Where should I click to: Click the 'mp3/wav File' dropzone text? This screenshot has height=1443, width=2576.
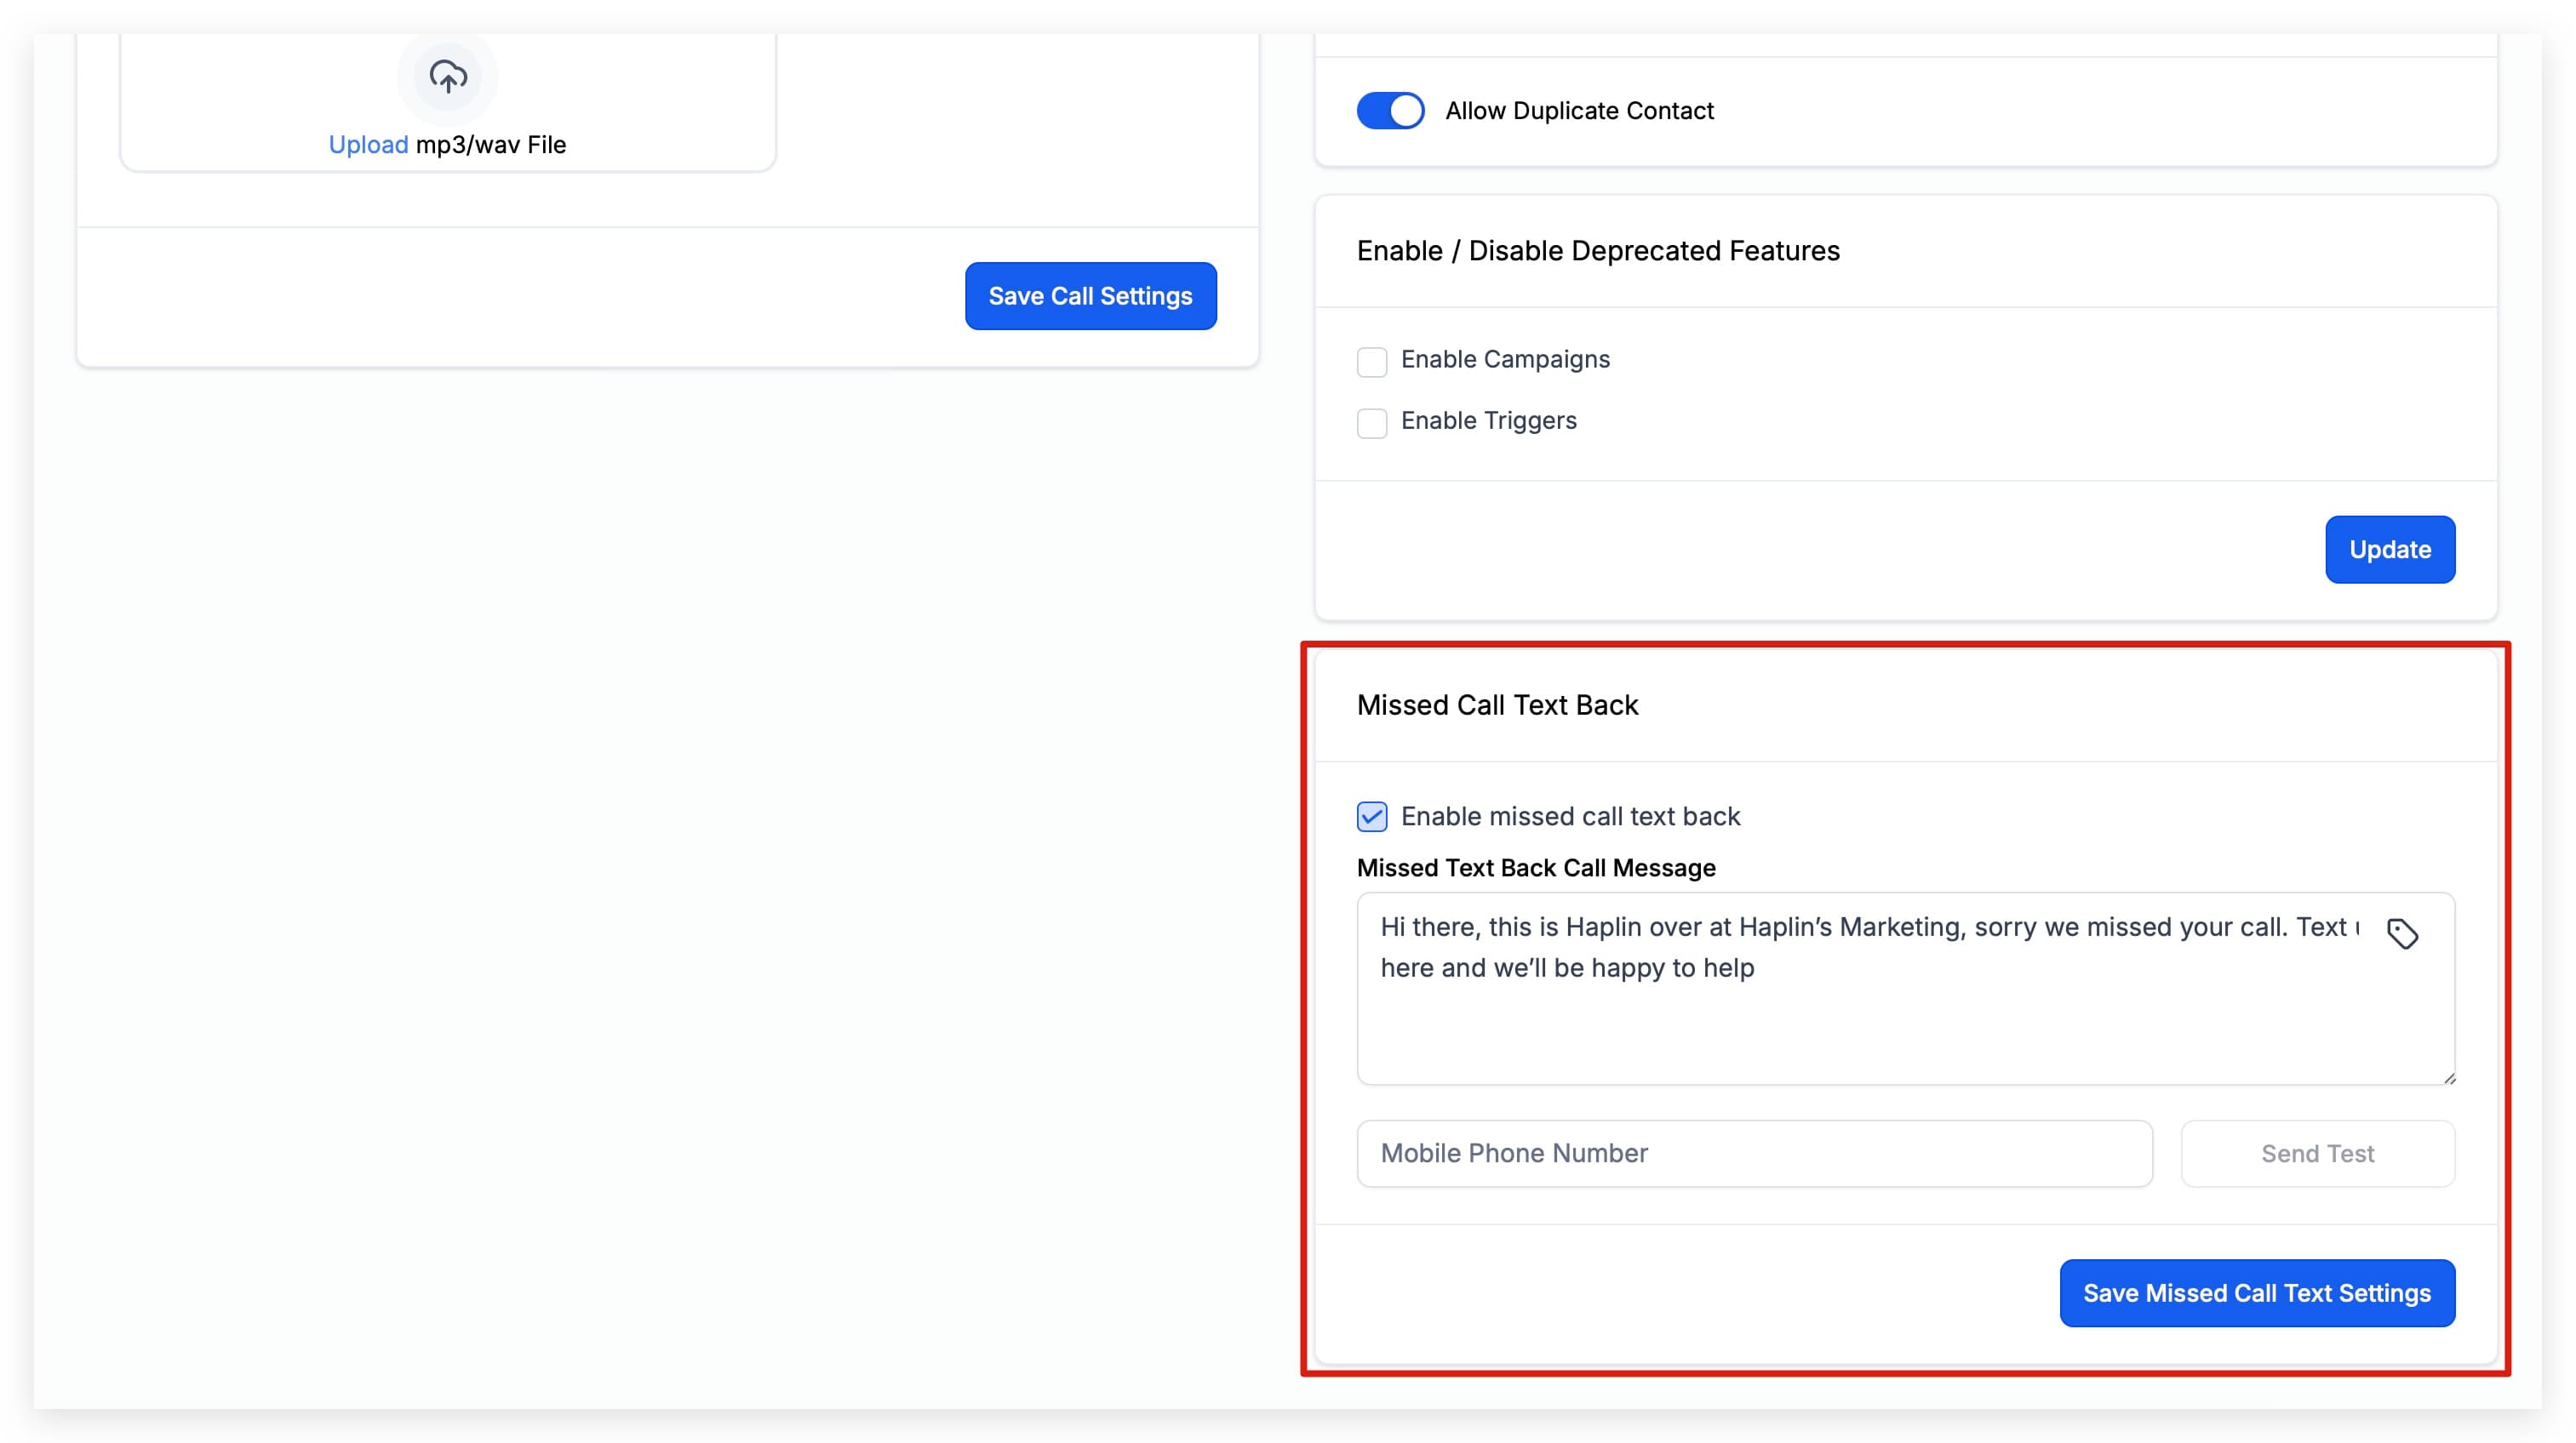point(491,144)
